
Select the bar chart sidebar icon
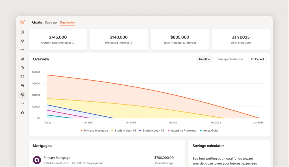[22, 59]
